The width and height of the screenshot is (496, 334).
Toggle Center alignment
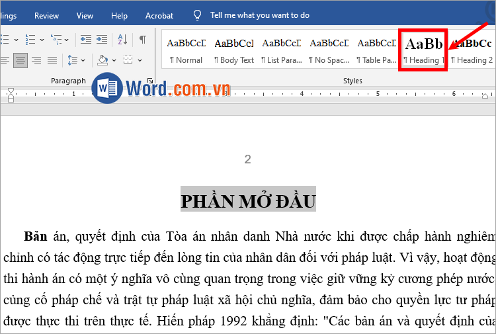click(21, 60)
